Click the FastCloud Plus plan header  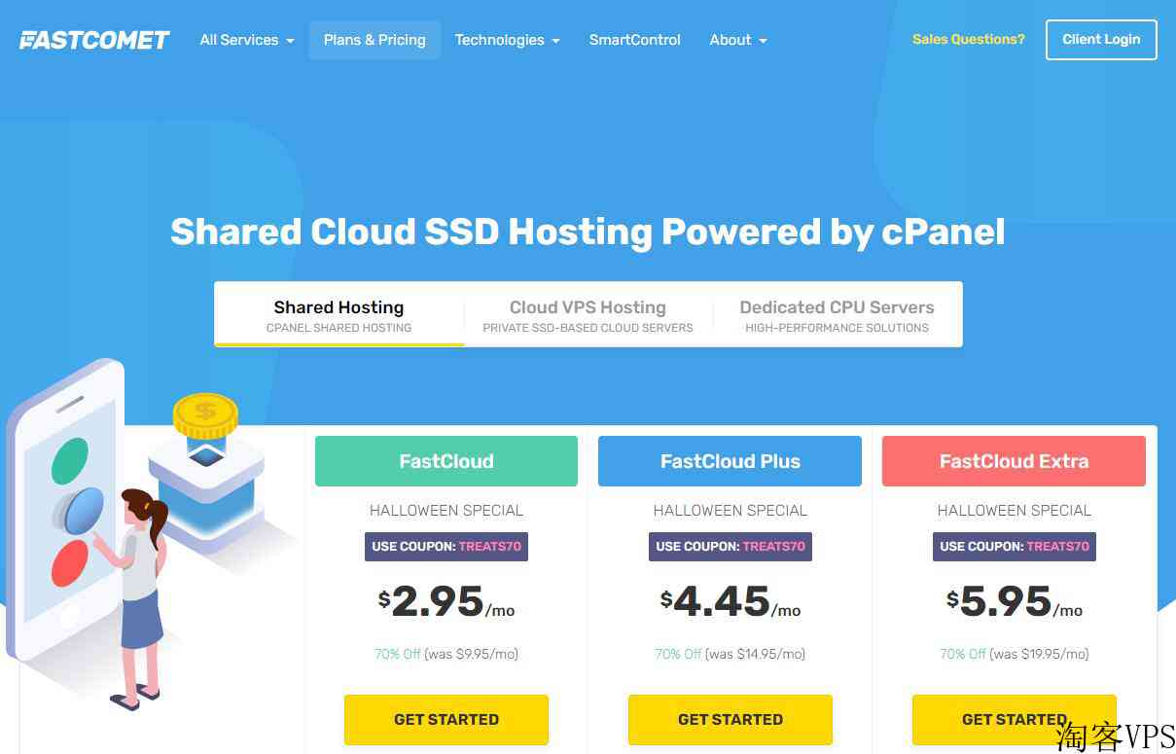tap(731, 461)
